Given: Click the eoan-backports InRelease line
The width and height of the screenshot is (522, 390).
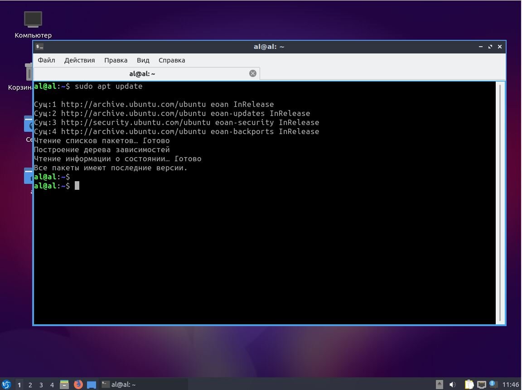Looking at the screenshot, I should [x=176, y=131].
